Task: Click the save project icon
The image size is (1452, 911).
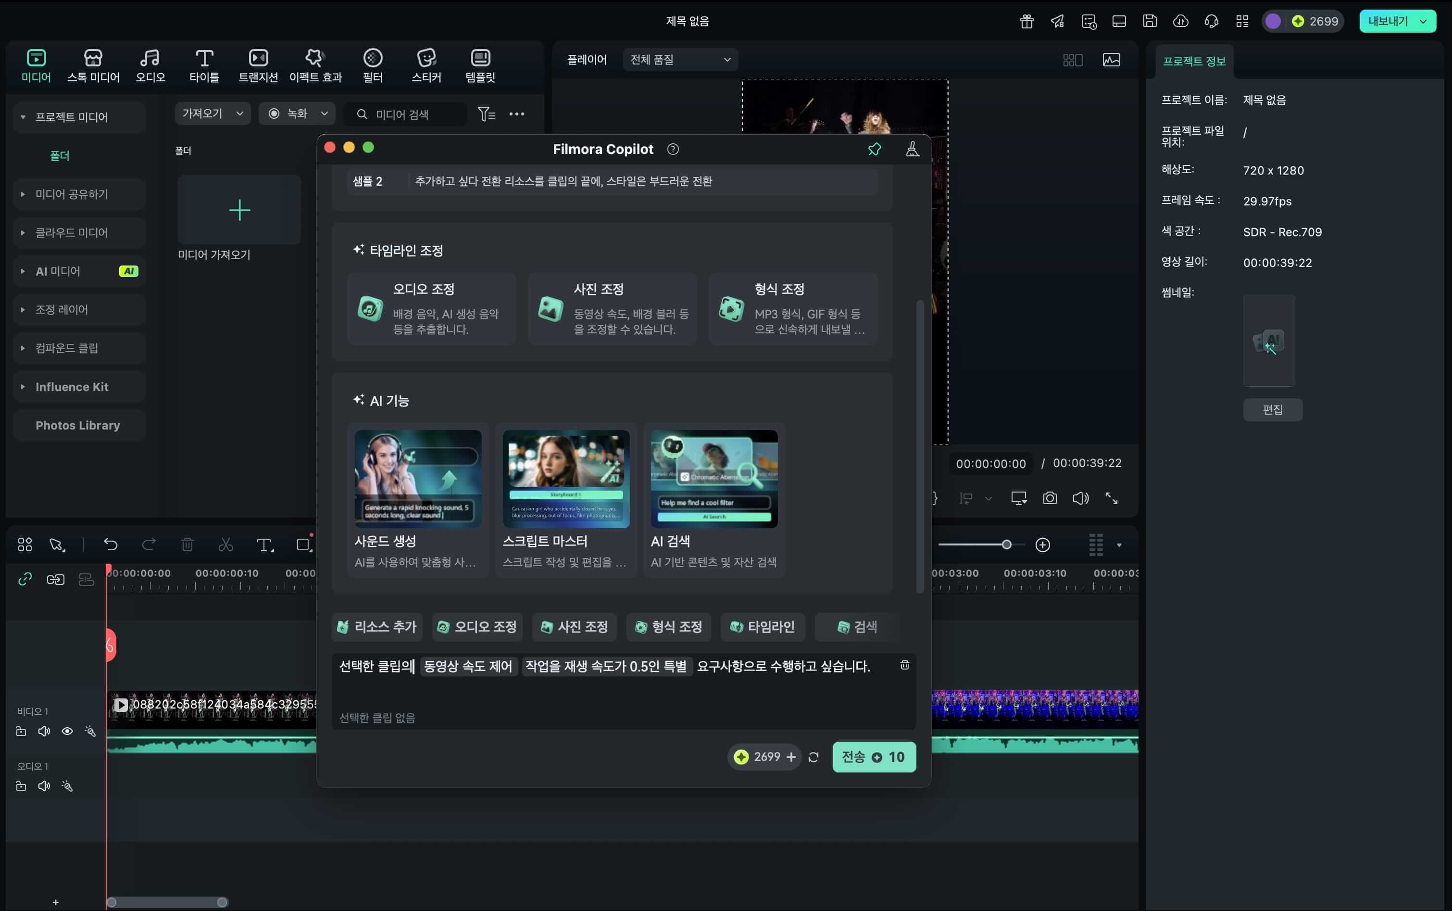Action: pos(1150,22)
